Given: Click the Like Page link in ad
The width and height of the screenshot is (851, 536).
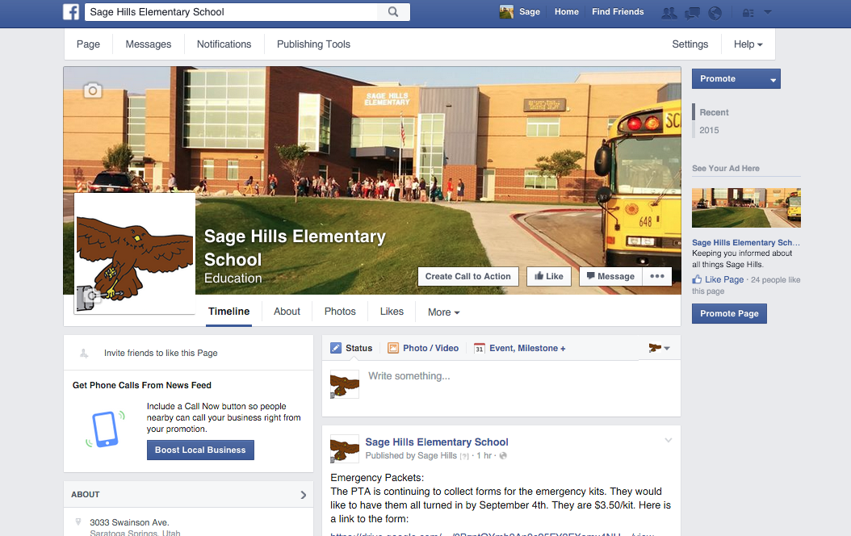Looking at the screenshot, I should [x=724, y=279].
